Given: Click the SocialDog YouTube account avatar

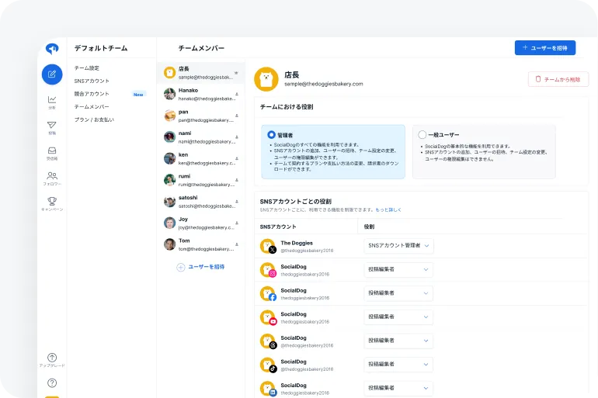Looking at the screenshot, I should tap(268, 317).
